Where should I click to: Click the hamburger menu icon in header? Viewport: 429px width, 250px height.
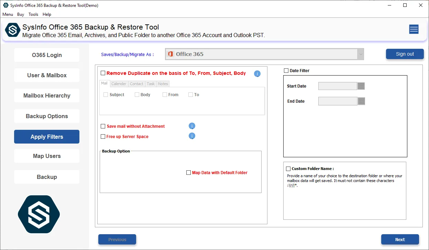pyautogui.click(x=414, y=30)
